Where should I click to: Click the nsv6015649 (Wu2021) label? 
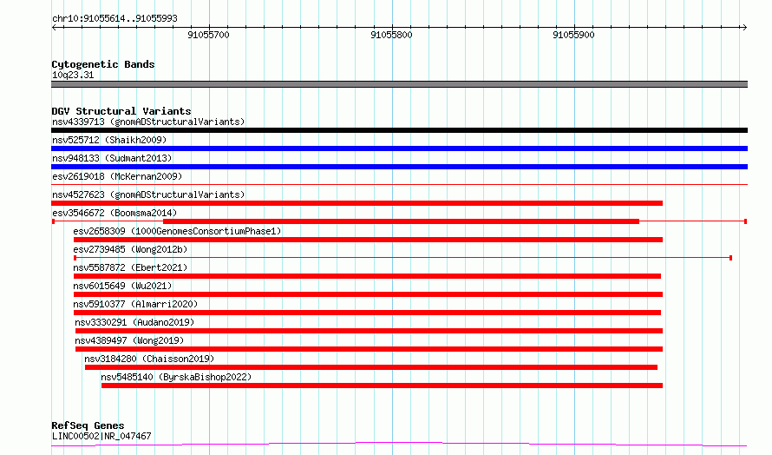122,286
